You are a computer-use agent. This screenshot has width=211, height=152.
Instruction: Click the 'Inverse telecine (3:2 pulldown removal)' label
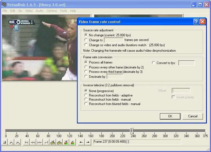click(x=109, y=85)
